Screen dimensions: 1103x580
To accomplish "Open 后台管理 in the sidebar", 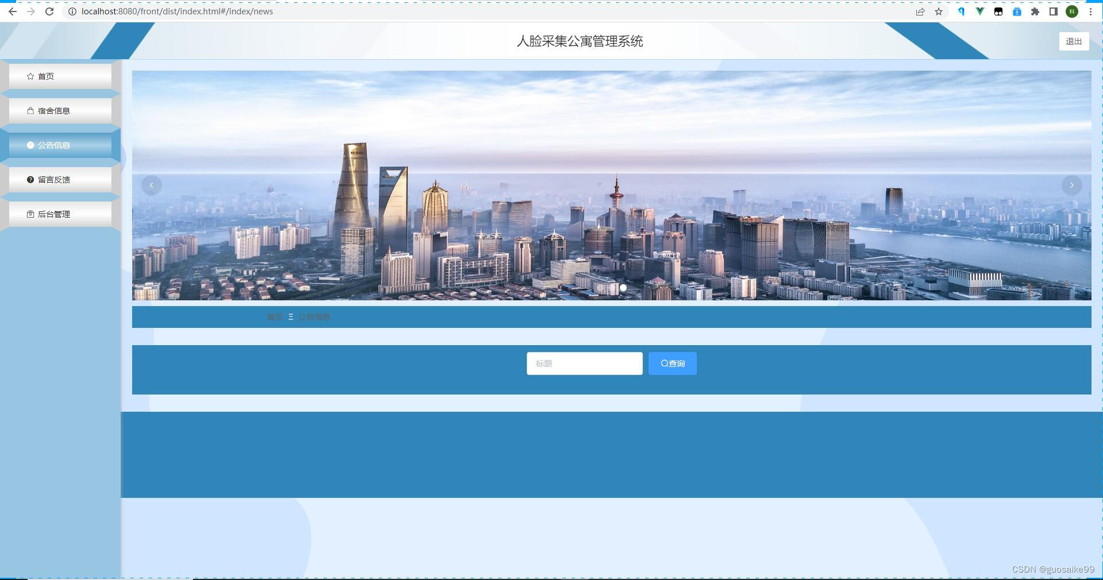I will [60, 214].
